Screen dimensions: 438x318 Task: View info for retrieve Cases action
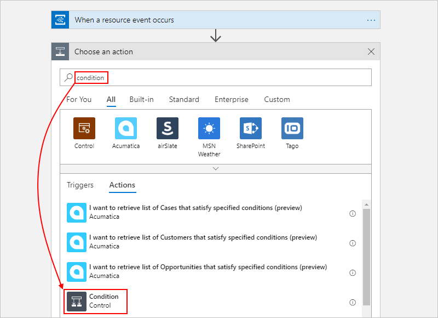tap(353, 214)
